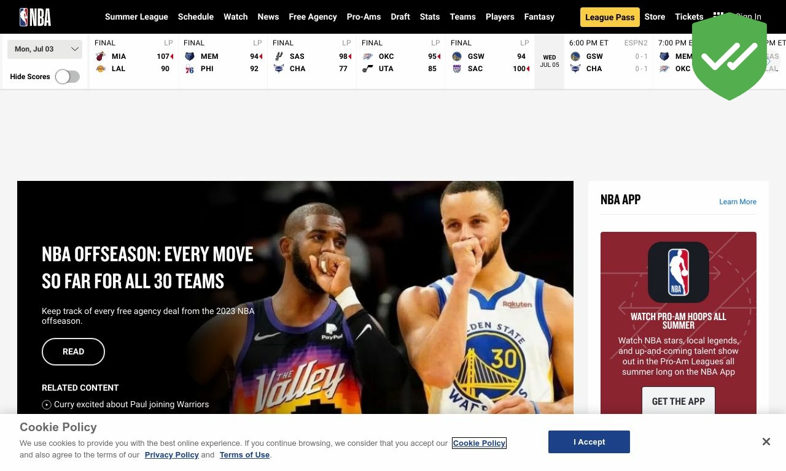
Task: Click the Warriors logo in GSW 94 game
Action: (457, 56)
